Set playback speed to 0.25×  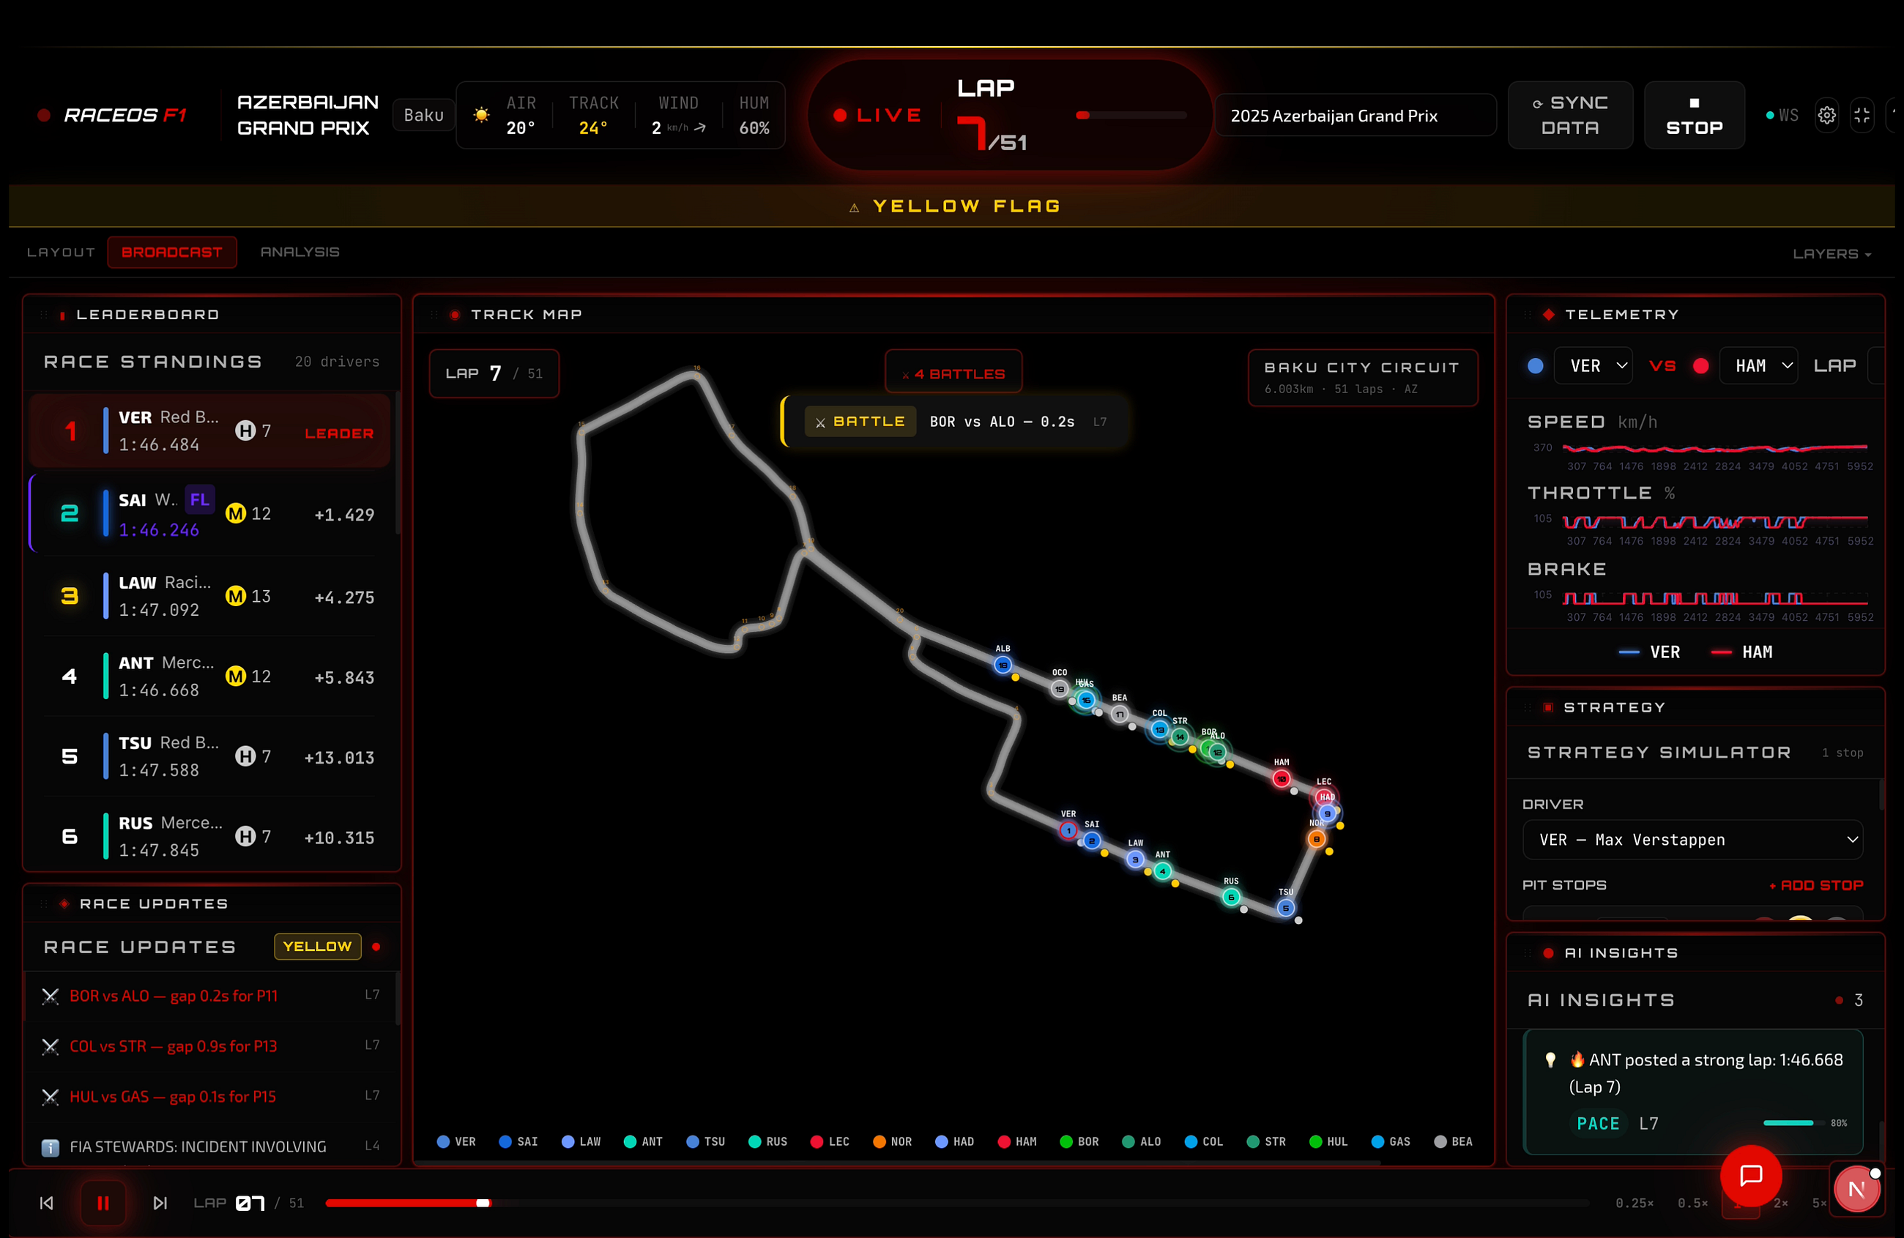point(1635,1202)
